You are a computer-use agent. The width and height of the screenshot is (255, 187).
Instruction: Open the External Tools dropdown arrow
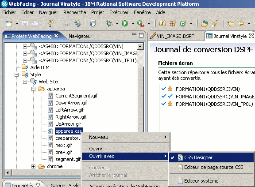[149, 24]
